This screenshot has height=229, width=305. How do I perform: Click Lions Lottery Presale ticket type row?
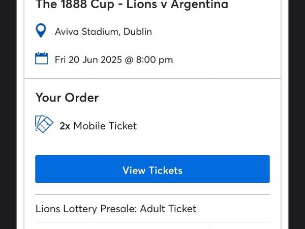152,209
